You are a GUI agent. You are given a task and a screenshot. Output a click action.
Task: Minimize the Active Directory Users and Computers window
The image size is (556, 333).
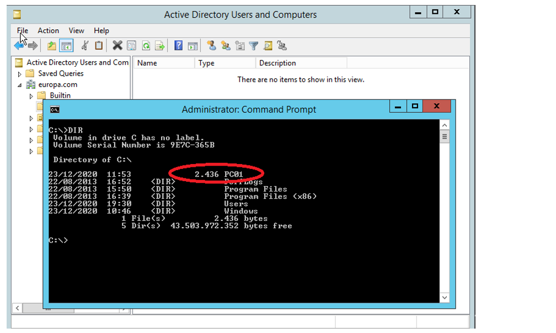(418, 12)
